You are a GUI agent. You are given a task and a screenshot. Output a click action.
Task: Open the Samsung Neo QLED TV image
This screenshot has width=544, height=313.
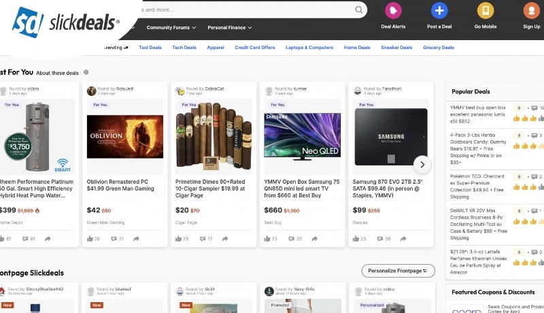pos(302,136)
